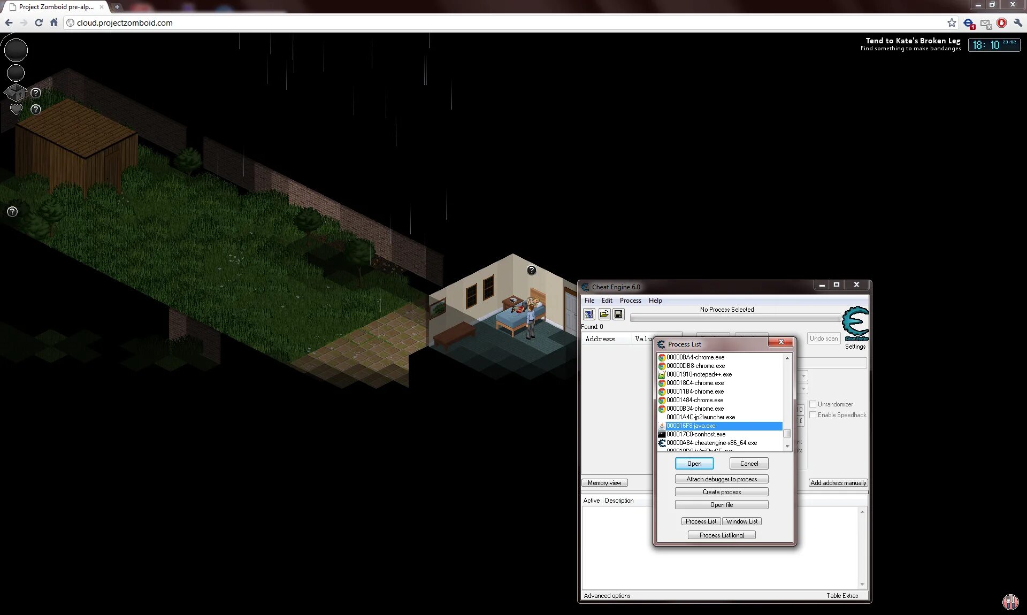Toggle the question mark help icon on HUD

pos(12,212)
